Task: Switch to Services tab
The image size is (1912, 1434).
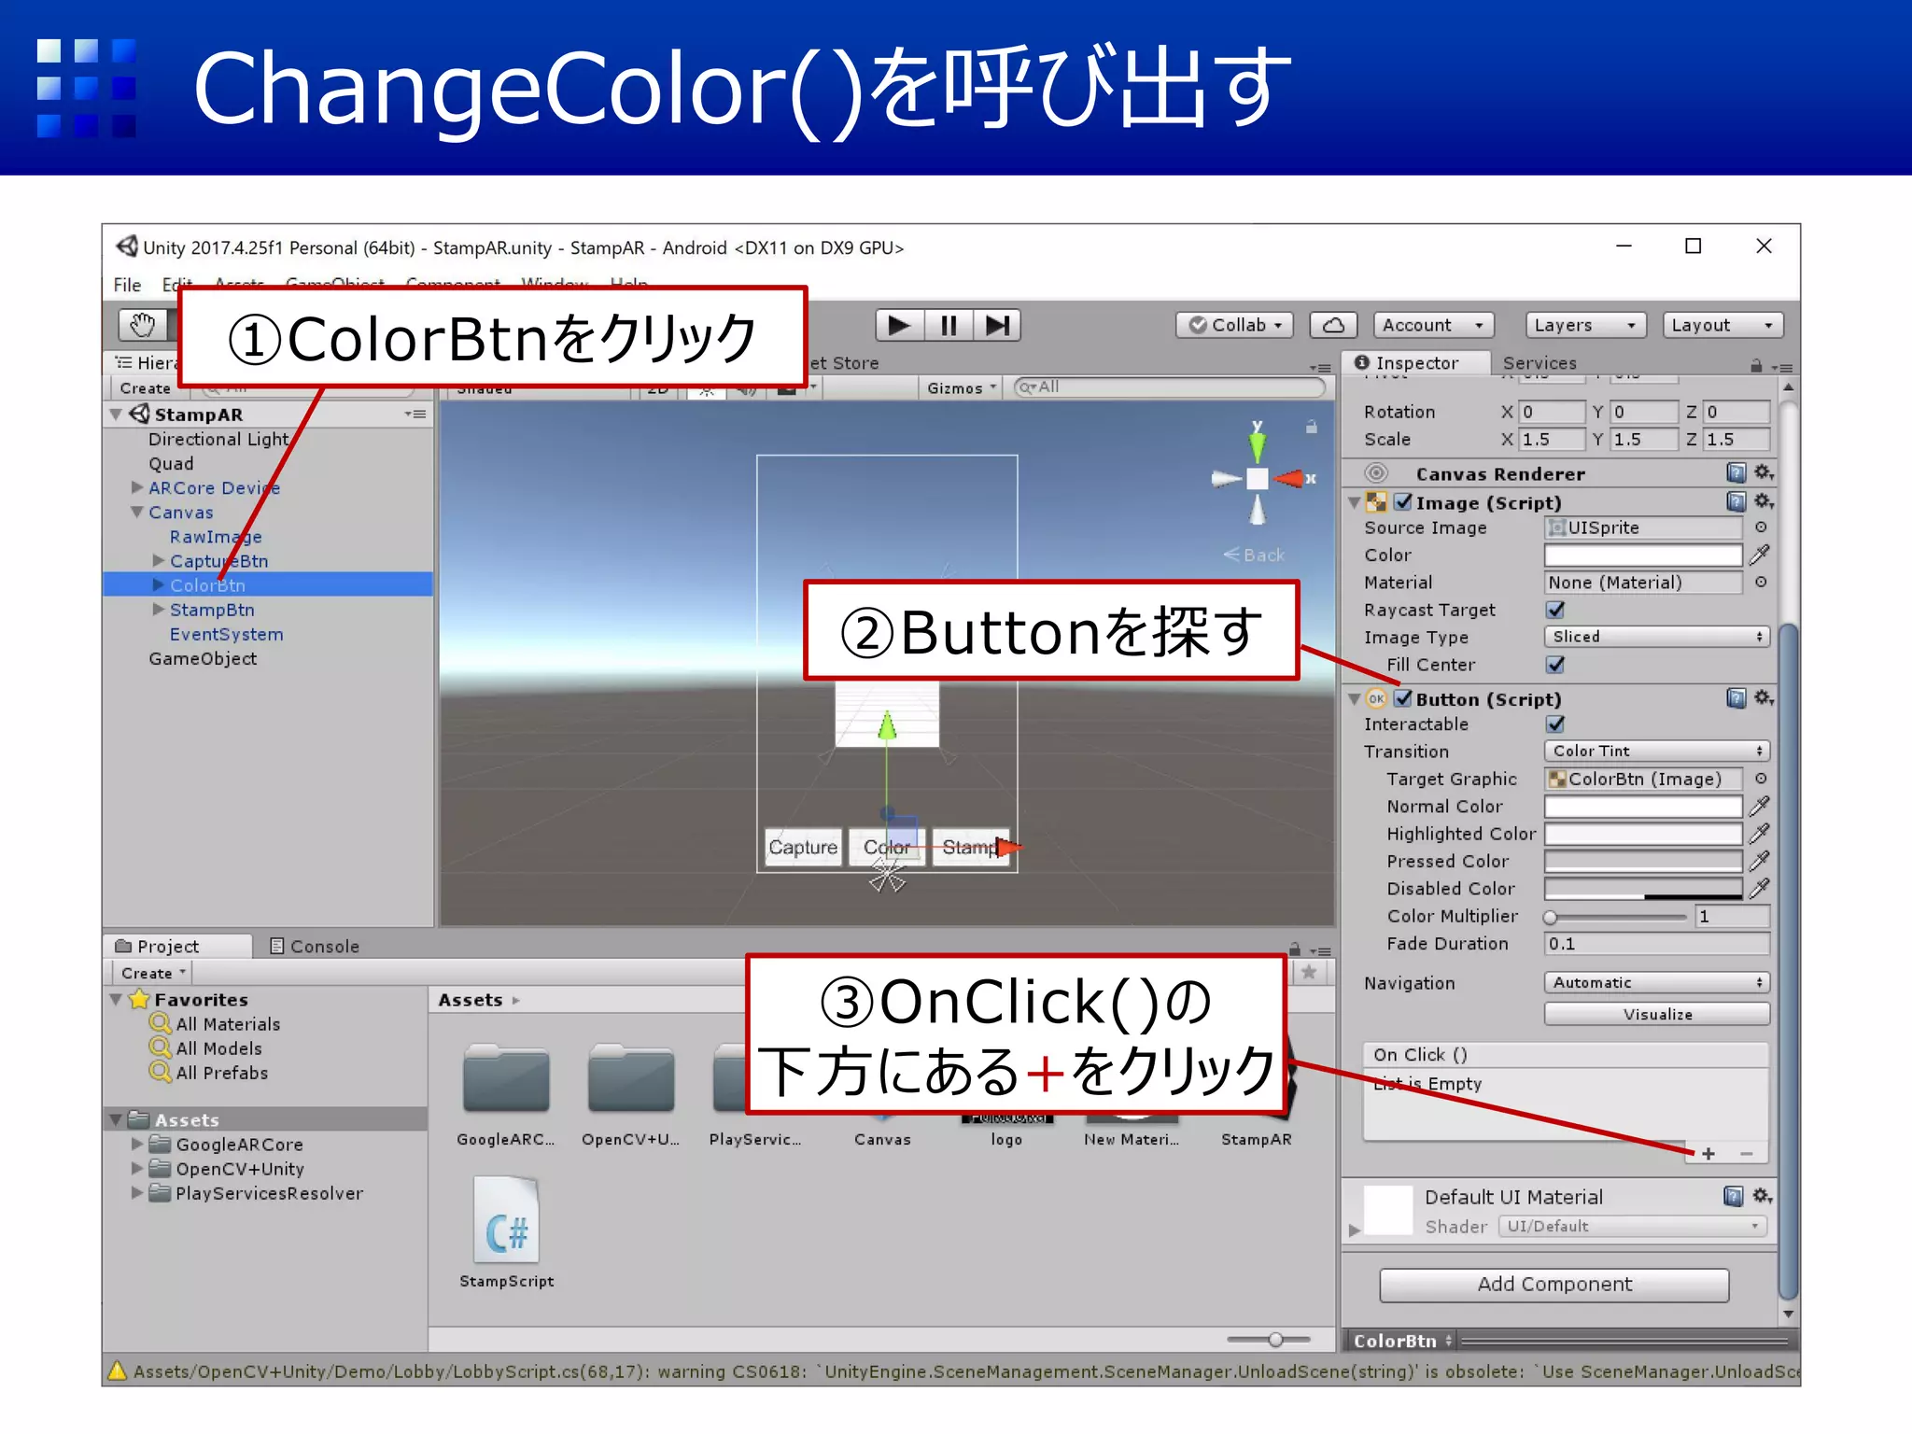Action: click(1539, 363)
